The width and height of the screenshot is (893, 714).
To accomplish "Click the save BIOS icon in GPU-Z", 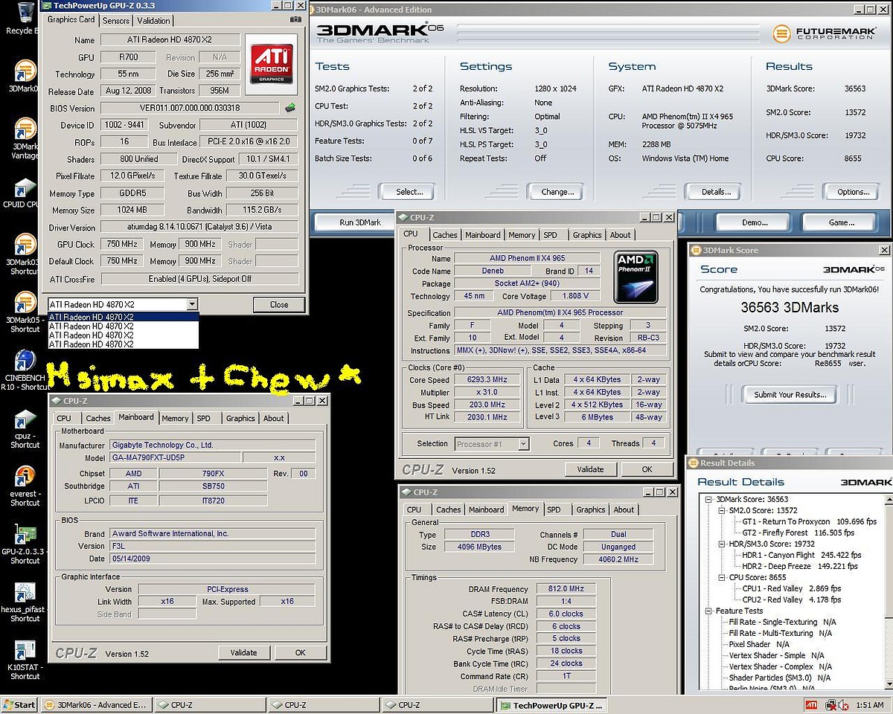I will 290,108.
